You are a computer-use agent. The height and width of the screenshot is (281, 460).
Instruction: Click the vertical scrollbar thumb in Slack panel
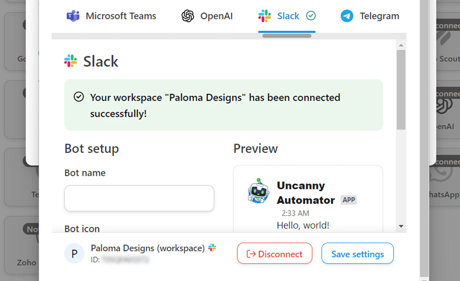point(401,90)
